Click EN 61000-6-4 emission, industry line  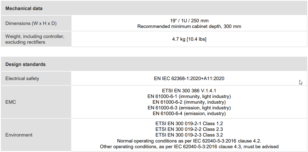[x=189, y=113]
